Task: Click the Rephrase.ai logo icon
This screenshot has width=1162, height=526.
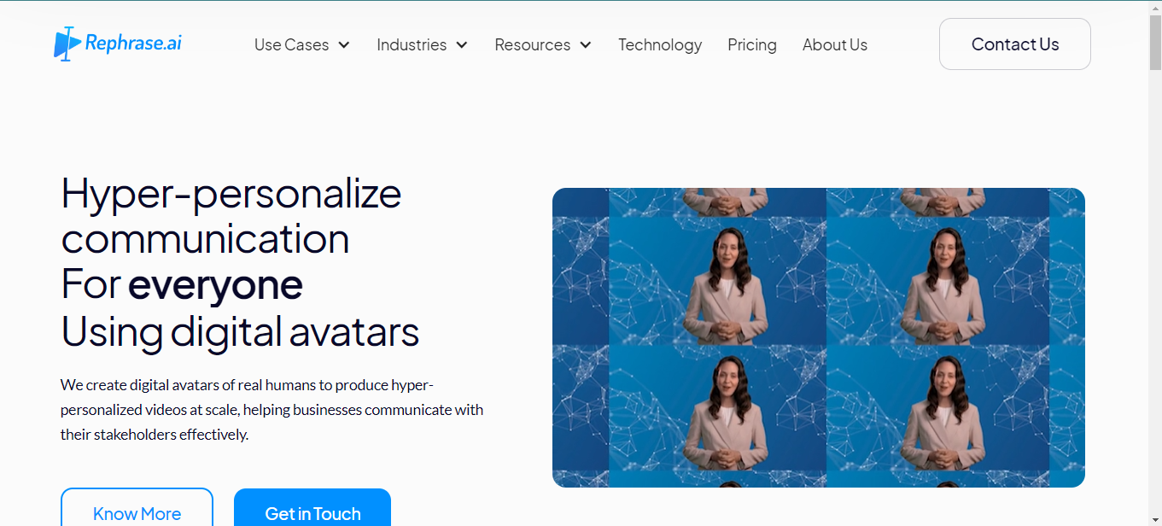Action: (67, 44)
